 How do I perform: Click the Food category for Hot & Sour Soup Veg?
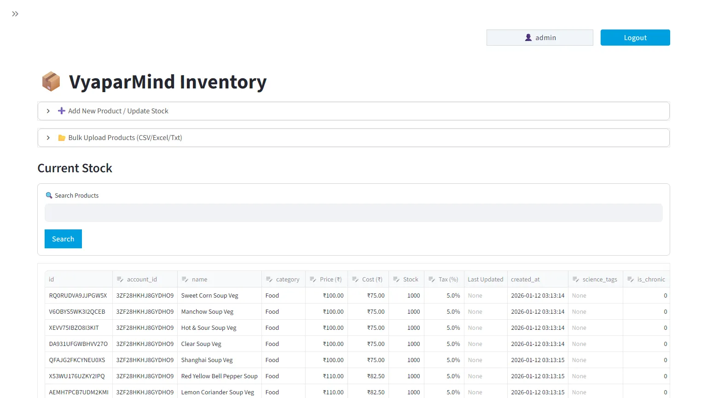[x=284, y=328]
